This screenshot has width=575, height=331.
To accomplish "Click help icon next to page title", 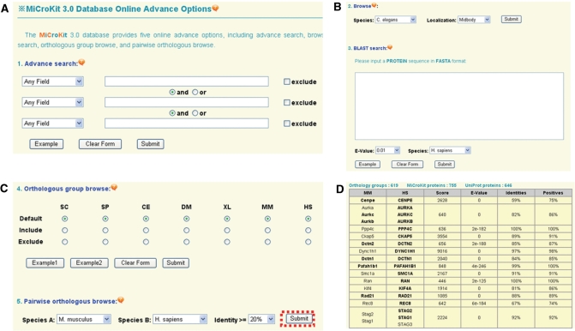I will [215, 8].
